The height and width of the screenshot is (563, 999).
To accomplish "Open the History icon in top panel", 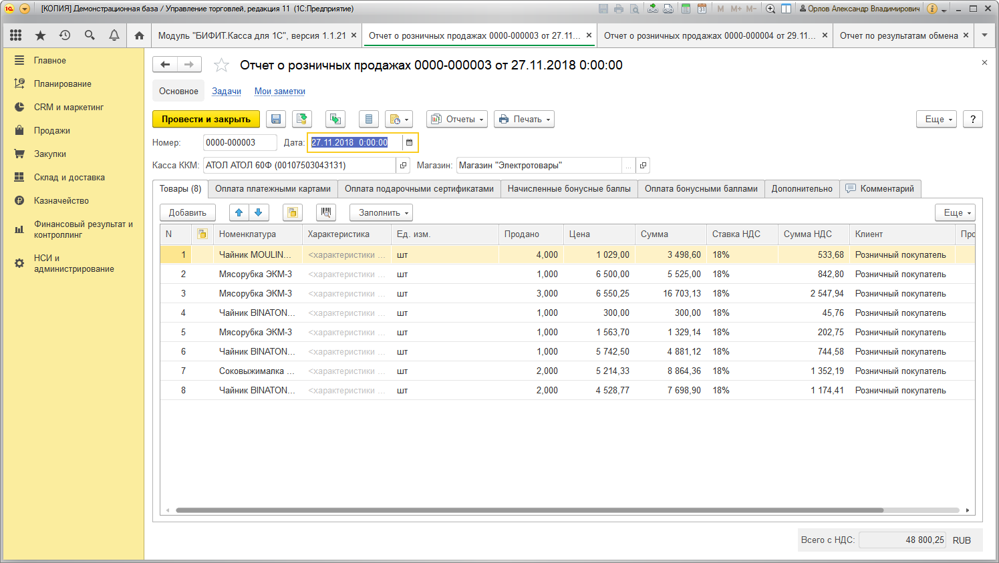I will point(65,35).
